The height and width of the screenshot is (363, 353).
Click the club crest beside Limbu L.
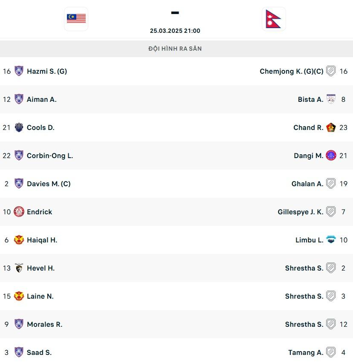click(331, 239)
